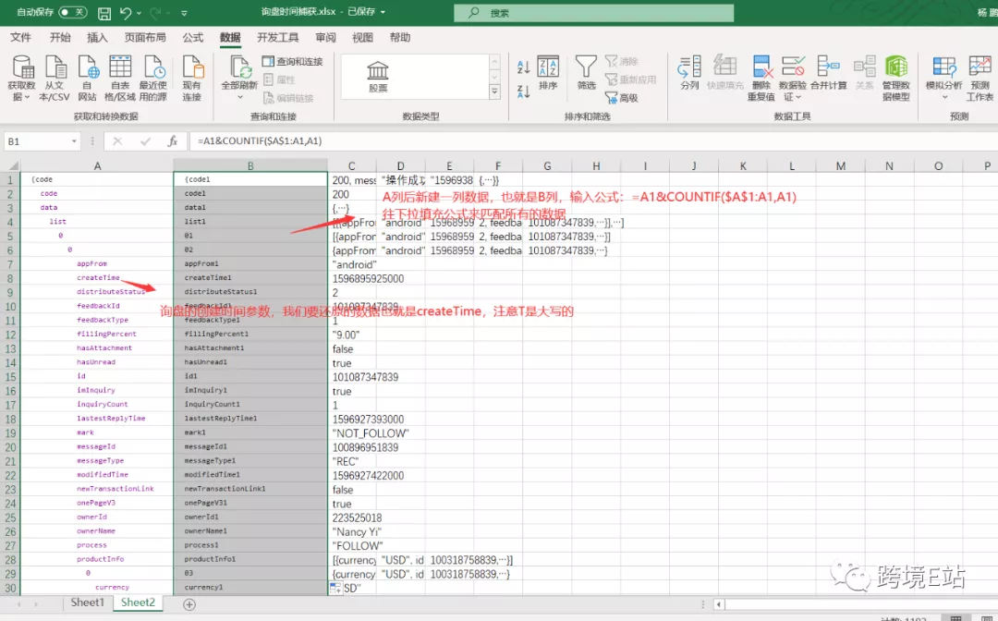Toggle the 自动保存 (AutoSave) switch

pyautogui.click(x=73, y=12)
